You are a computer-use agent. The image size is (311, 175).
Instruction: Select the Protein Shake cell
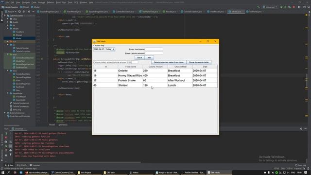click(130, 80)
